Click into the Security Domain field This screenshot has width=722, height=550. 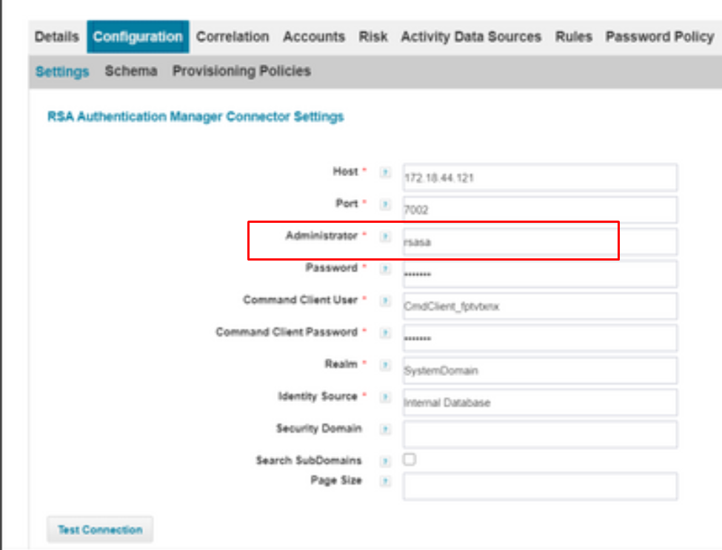click(540, 435)
